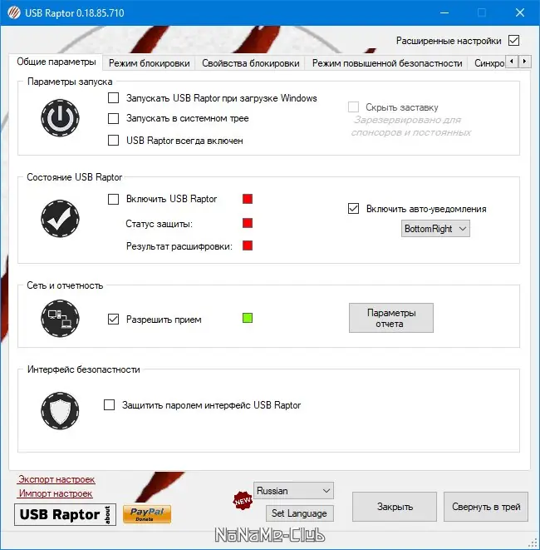Click the 'Состояние USB Raptor' group title
Viewport: 540px width, 550px height.
point(74,177)
